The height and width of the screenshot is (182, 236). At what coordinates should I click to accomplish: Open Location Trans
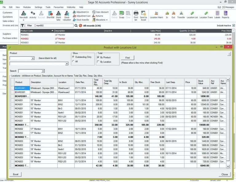[206, 15]
